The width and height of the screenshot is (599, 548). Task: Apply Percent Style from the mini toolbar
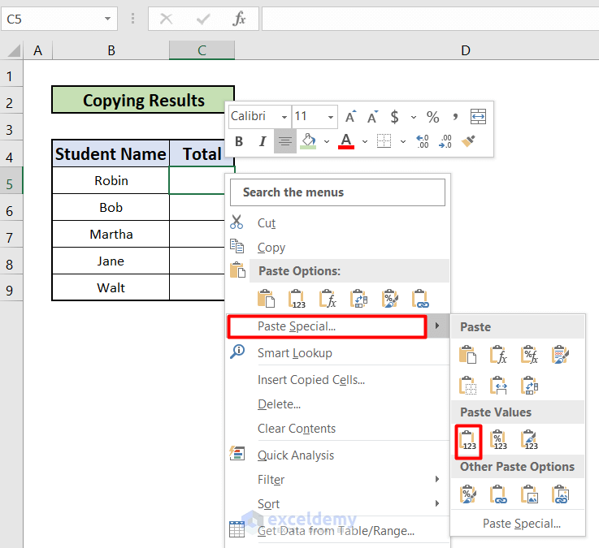point(432,117)
